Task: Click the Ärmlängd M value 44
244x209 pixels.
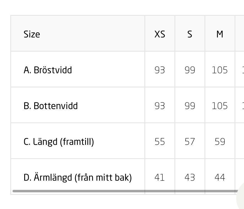Action: coord(220,177)
